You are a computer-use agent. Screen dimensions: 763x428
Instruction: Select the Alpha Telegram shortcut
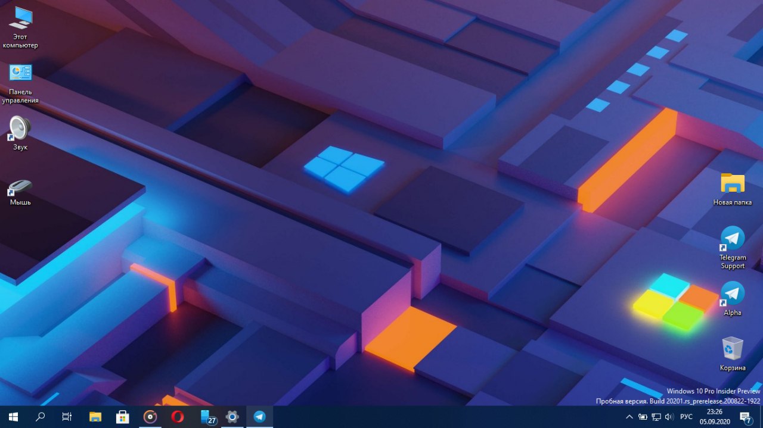(733, 299)
